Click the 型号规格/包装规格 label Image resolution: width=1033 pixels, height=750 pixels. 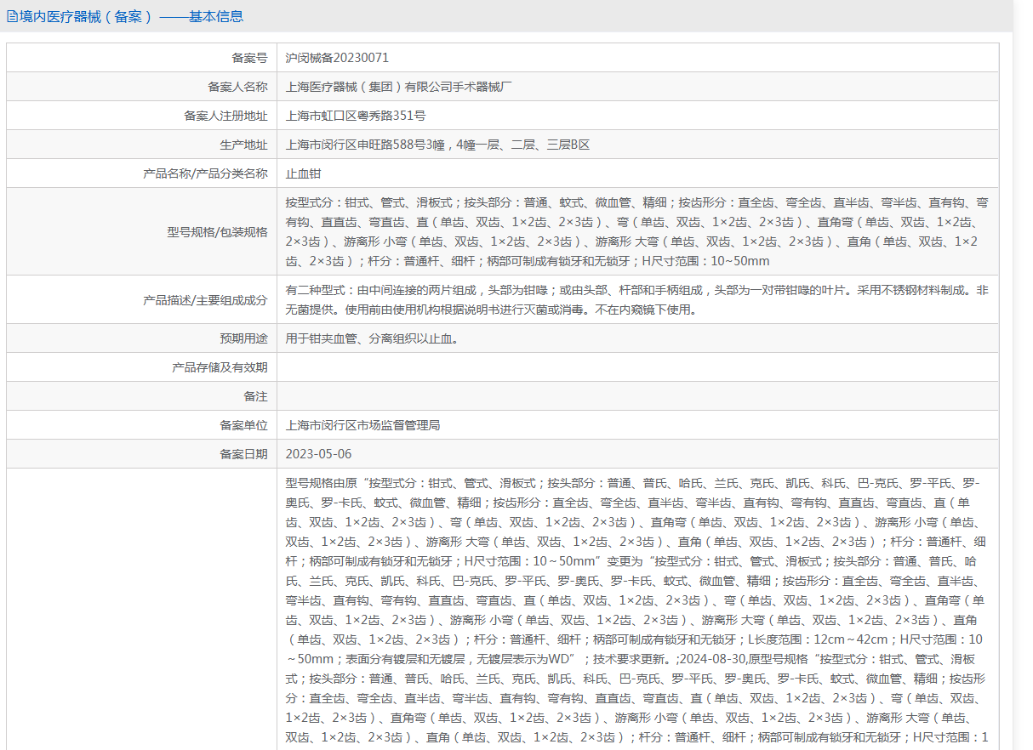pos(217,232)
